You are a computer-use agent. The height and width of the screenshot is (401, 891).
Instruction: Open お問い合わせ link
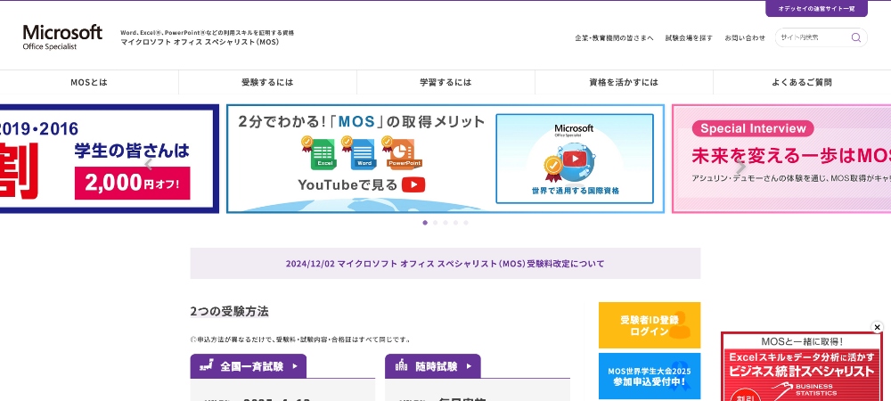[745, 38]
